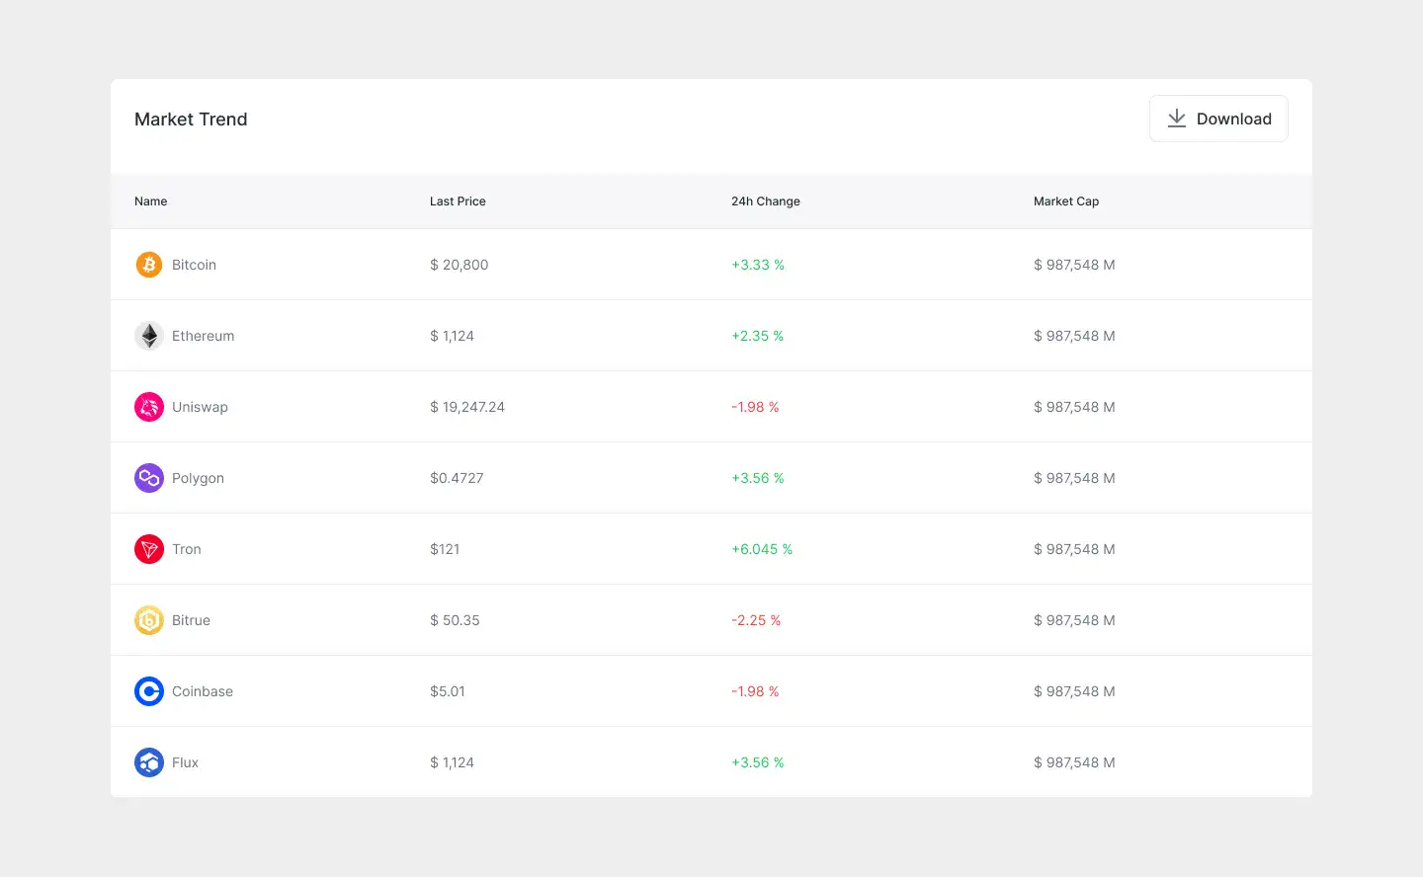This screenshot has height=877, width=1423.
Task: Select market cap in Bitrue row
Action: tap(1074, 620)
